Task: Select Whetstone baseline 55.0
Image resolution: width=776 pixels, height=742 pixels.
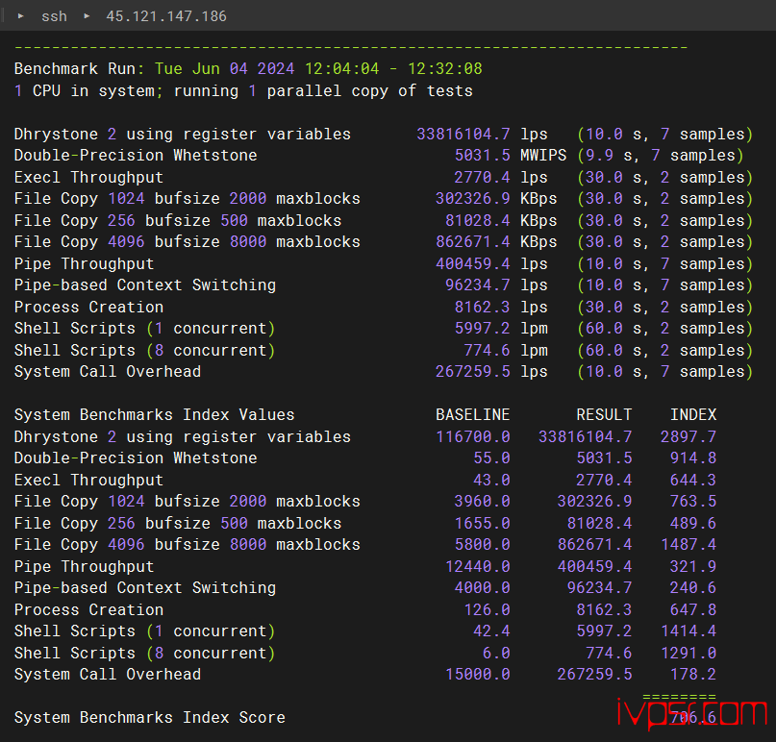Action: (491, 458)
